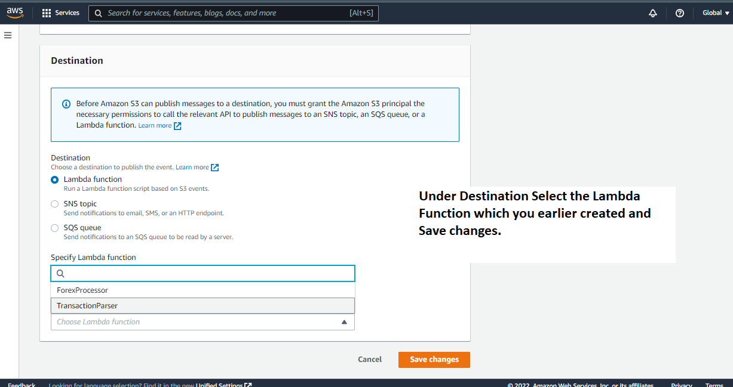Viewport: 733px width, 387px height.
Task: Click the Specify Lambda function label
Action: 93,258
